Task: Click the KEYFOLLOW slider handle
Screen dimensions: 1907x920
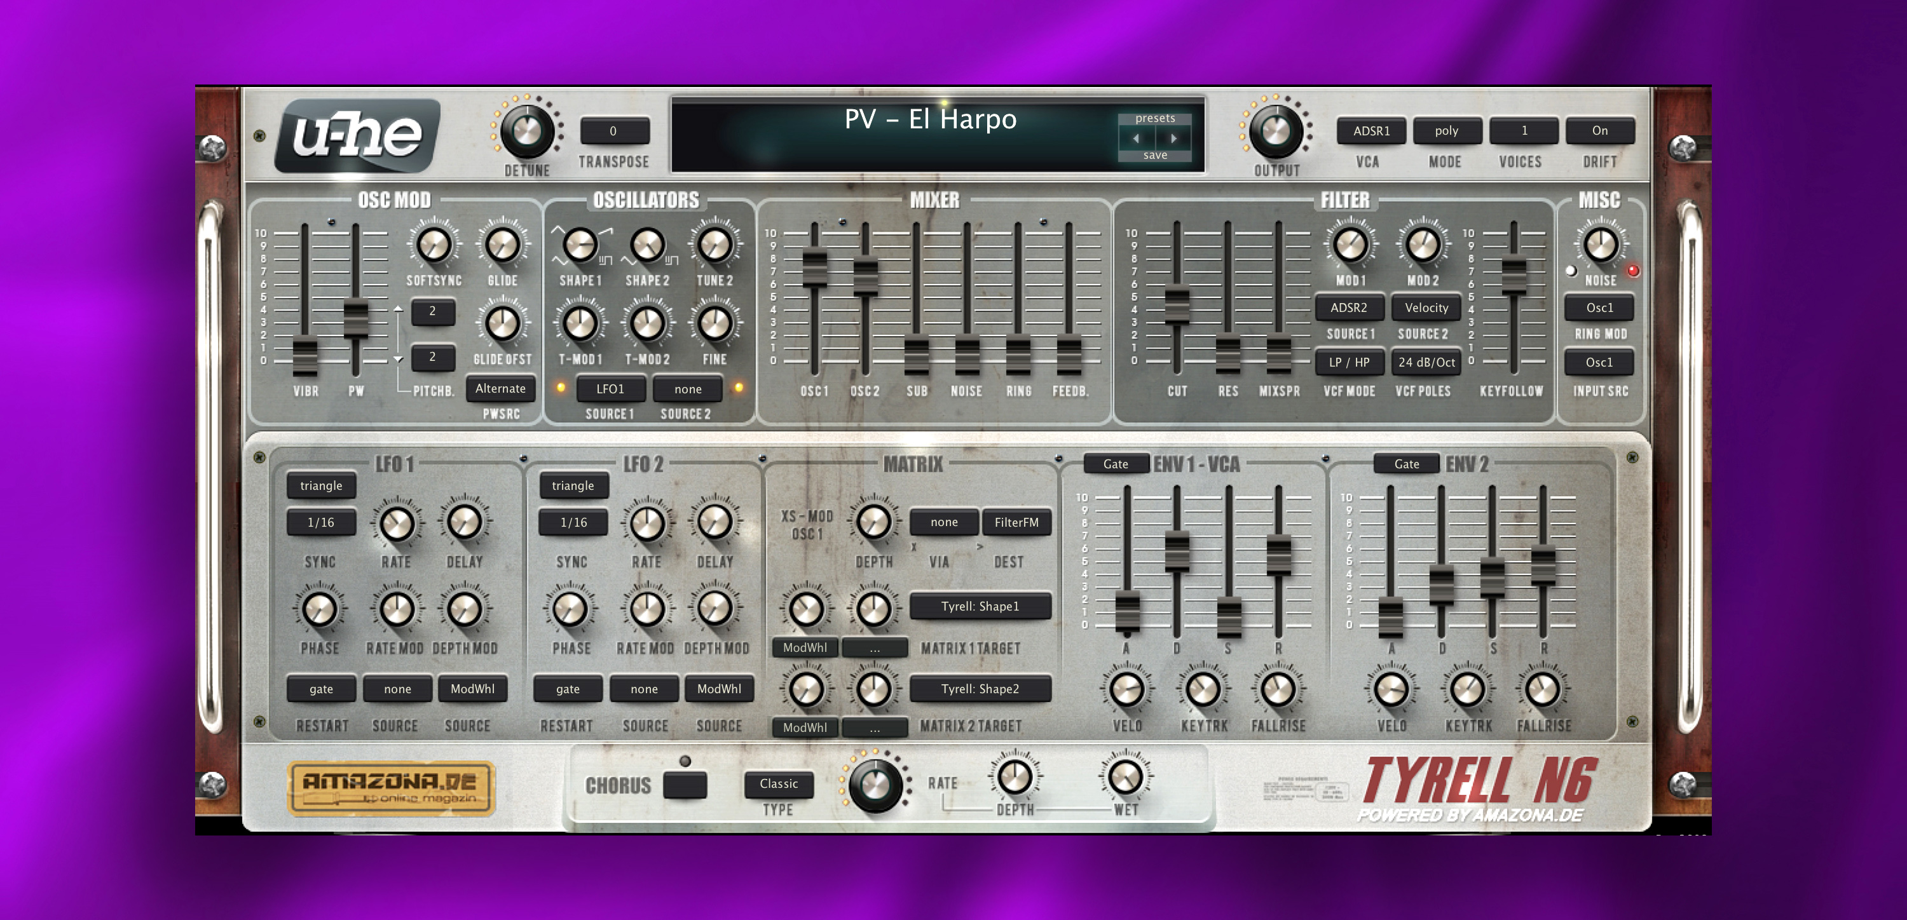Action: (1513, 274)
